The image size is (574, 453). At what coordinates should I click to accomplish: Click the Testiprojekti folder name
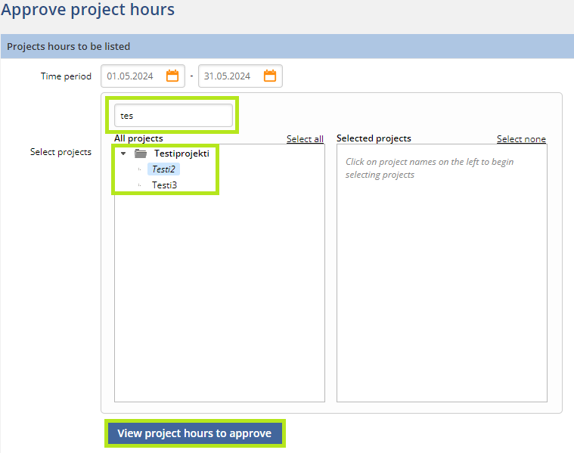182,154
